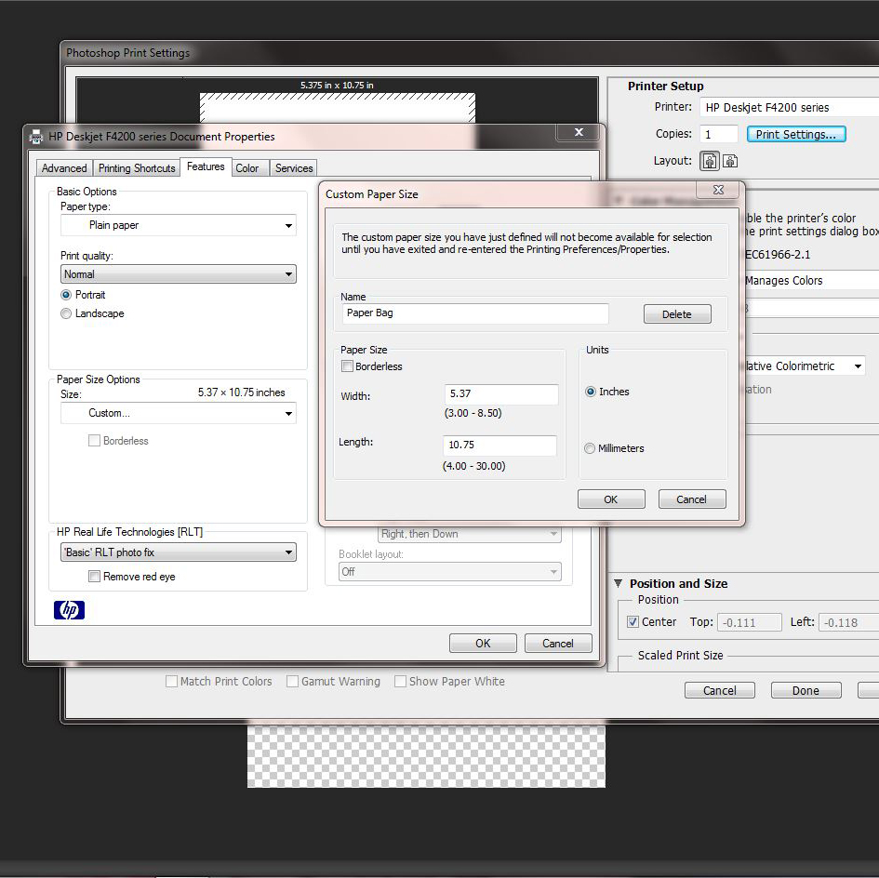Click the printer icon in Document Properties title bar
The image size is (879, 878).
click(36, 136)
